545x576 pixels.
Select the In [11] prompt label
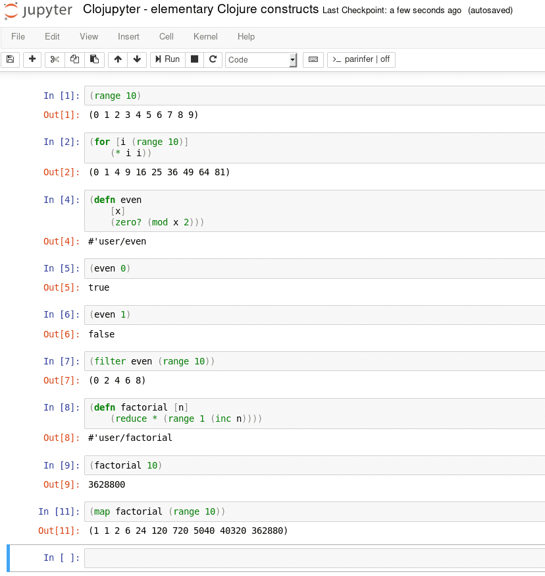click(x=59, y=511)
